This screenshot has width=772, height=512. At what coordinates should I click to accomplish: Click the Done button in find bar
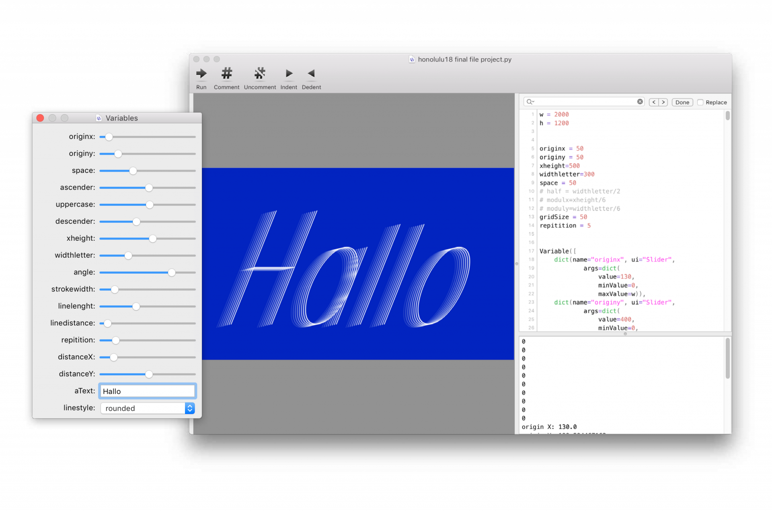(x=682, y=102)
